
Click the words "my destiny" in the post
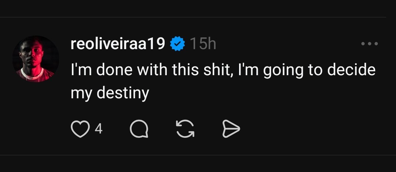click(x=110, y=93)
